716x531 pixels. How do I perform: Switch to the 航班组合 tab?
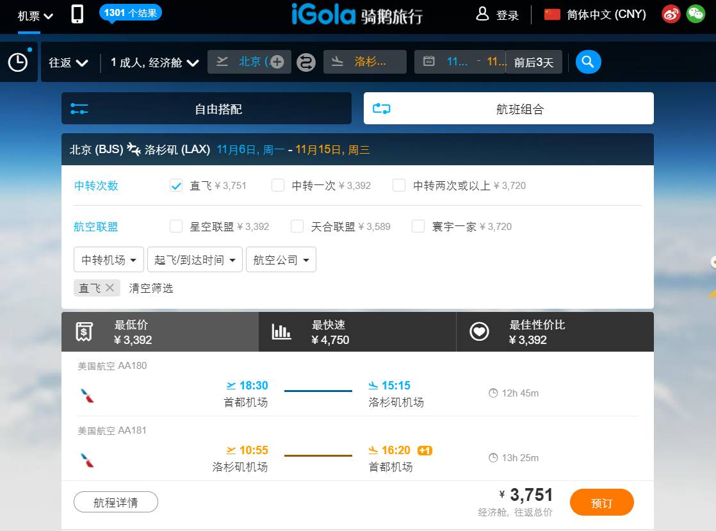(x=509, y=109)
